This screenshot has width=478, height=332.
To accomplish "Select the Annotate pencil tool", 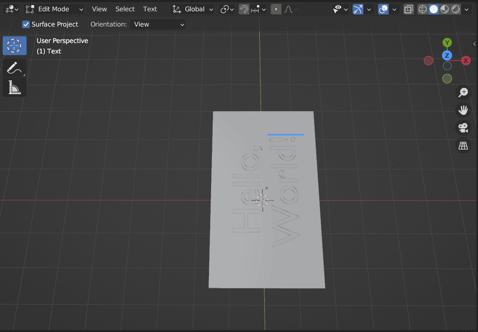I will (14, 68).
